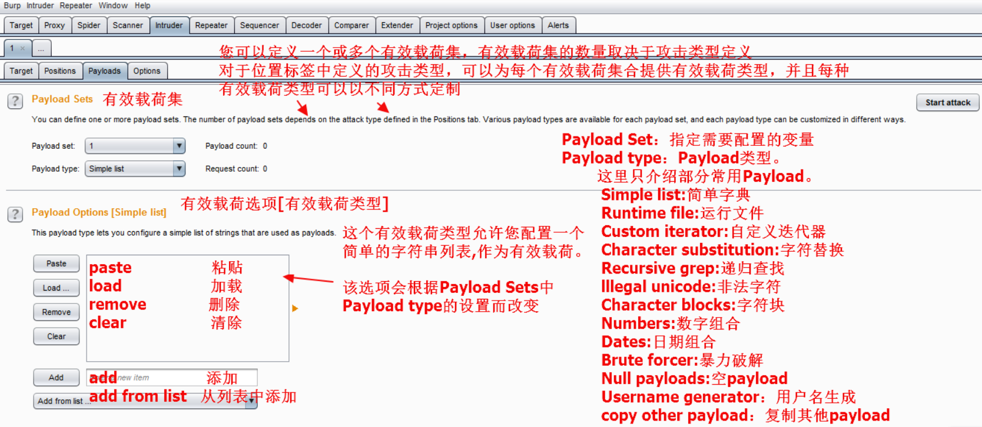Open help for Payload Options section
Image resolution: width=982 pixels, height=427 pixels.
tap(15, 214)
